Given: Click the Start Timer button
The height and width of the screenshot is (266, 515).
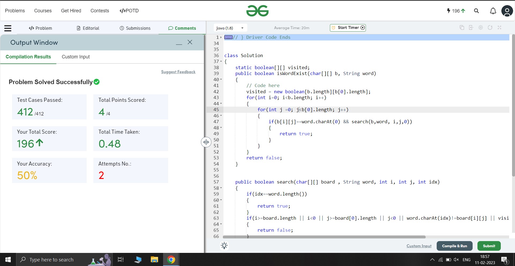Looking at the screenshot, I should click(x=348, y=28).
